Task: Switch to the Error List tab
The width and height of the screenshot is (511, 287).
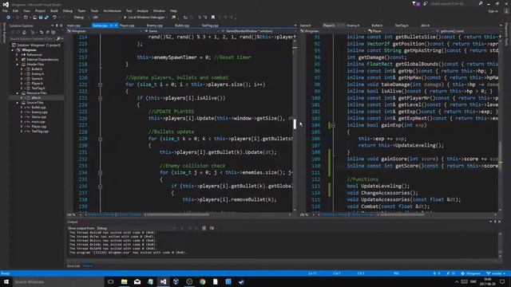Action: [x=73, y=265]
